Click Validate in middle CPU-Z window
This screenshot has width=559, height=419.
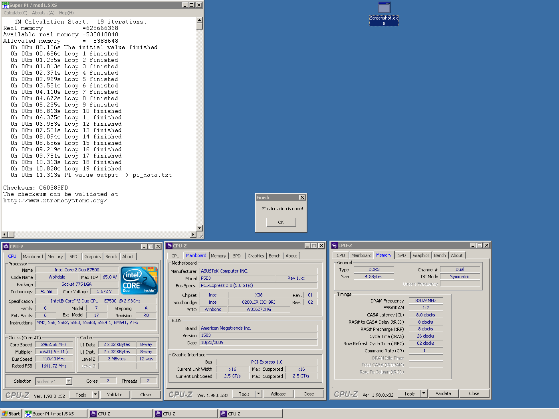(278, 394)
